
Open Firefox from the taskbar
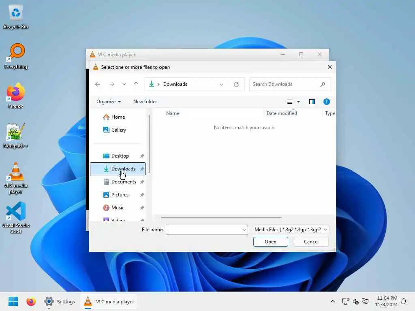(x=31, y=301)
